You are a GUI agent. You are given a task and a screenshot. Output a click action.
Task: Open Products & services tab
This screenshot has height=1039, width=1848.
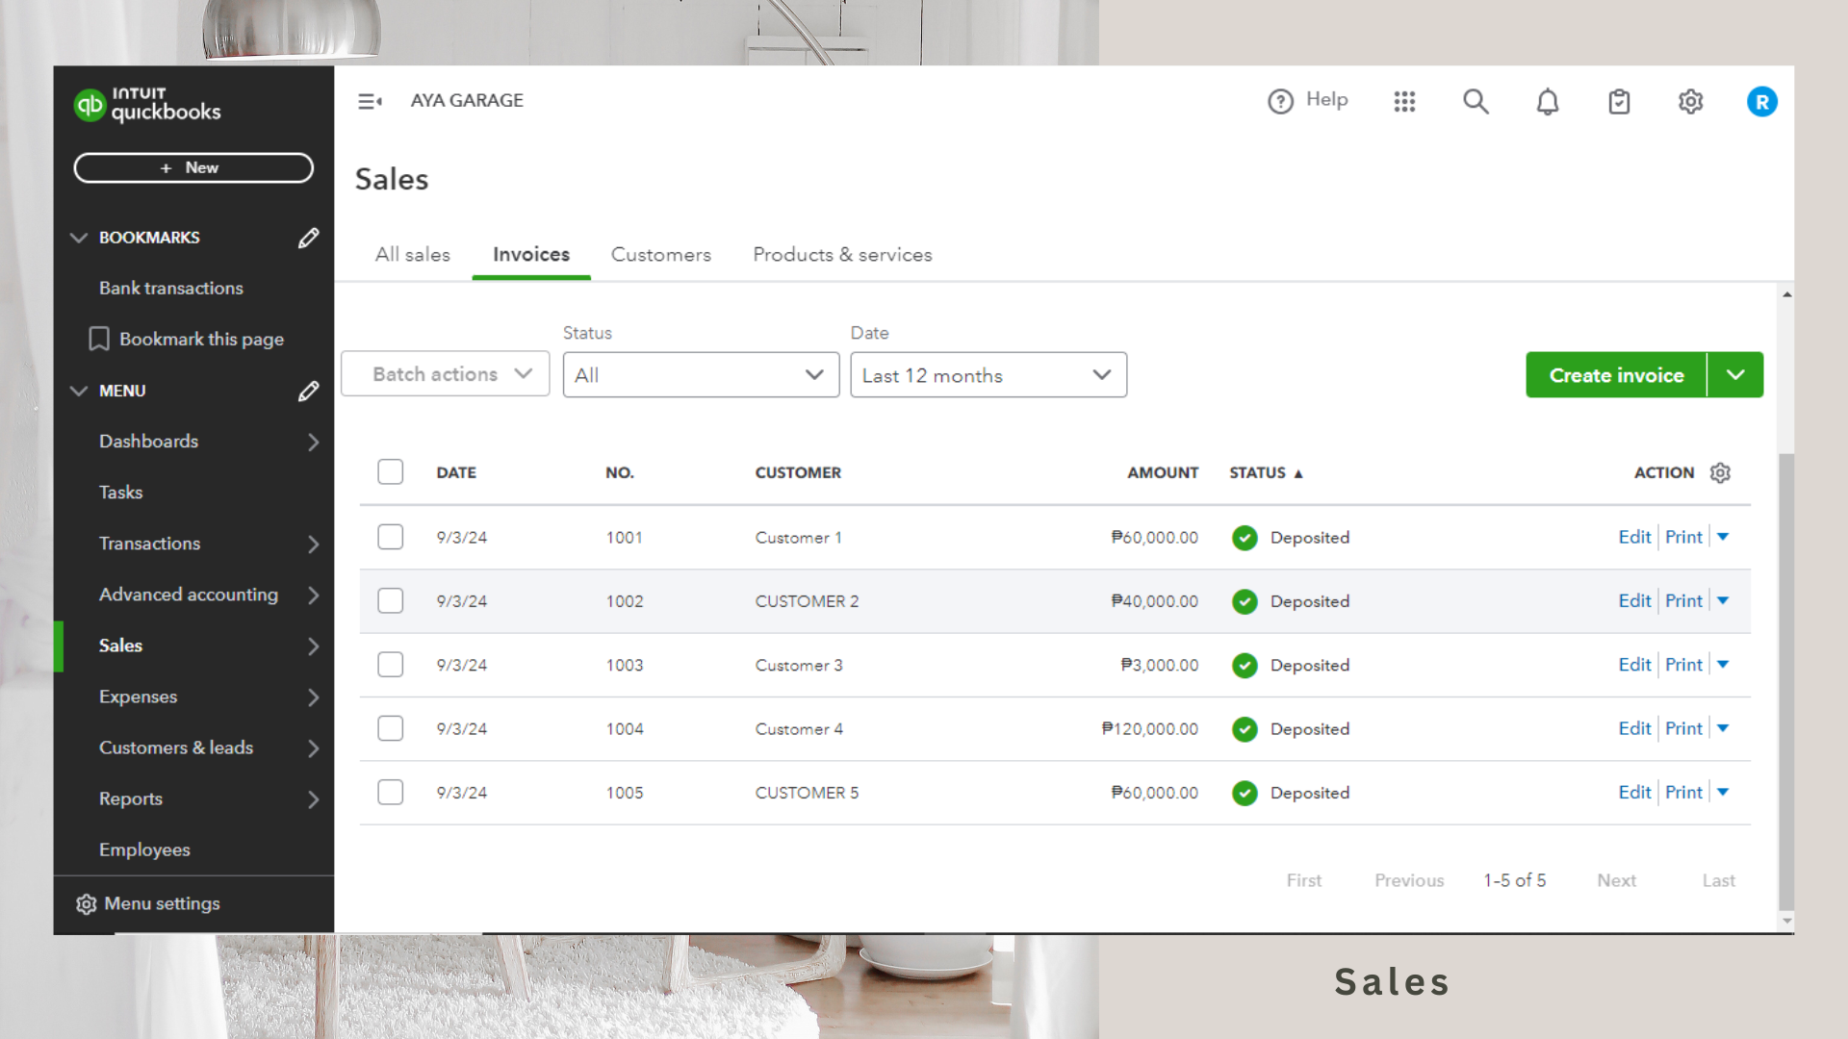pyautogui.click(x=842, y=255)
